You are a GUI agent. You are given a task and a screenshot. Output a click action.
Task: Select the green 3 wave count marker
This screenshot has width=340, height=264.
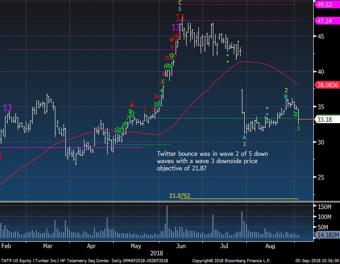pyautogui.click(x=298, y=129)
